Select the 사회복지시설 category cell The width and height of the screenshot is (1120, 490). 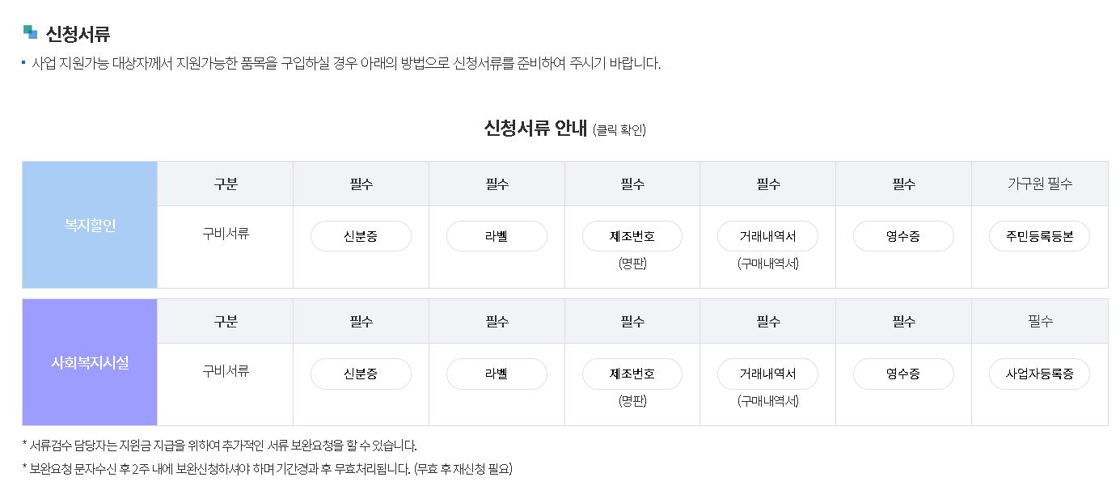pyautogui.click(x=90, y=362)
